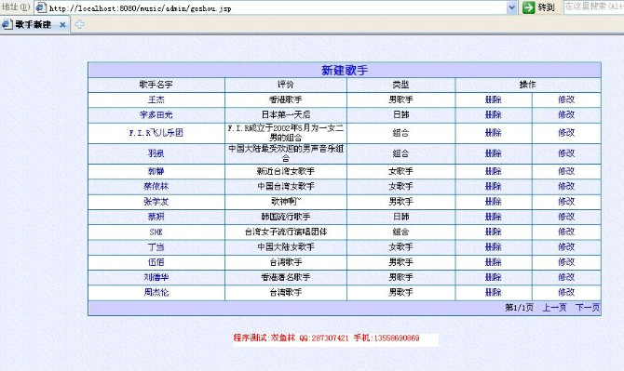Modify the F.I.R飞儿乐团 entry
This screenshot has width=624, height=371.
(x=566, y=133)
